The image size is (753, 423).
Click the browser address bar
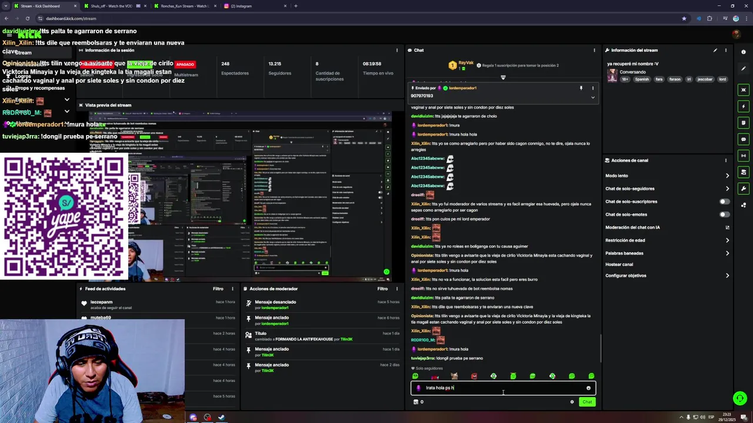[353, 18]
